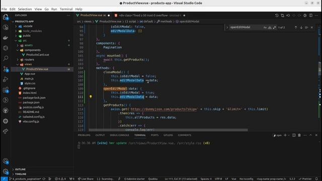Click Find in Selection icon
The height and width of the screenshot is (181, 322).
[306, 27]
